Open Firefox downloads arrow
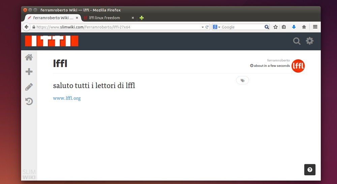 point(294,27)
